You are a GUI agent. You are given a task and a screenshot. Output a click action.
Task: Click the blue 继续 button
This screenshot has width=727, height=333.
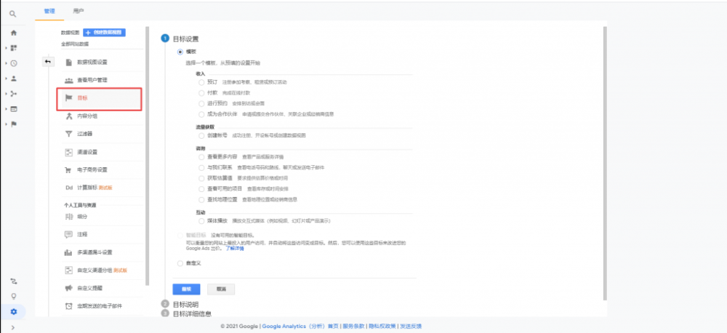point(186,289)
